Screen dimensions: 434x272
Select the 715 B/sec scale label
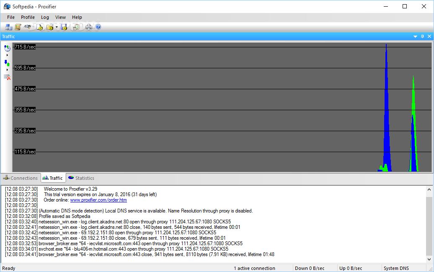pos(24,47)
